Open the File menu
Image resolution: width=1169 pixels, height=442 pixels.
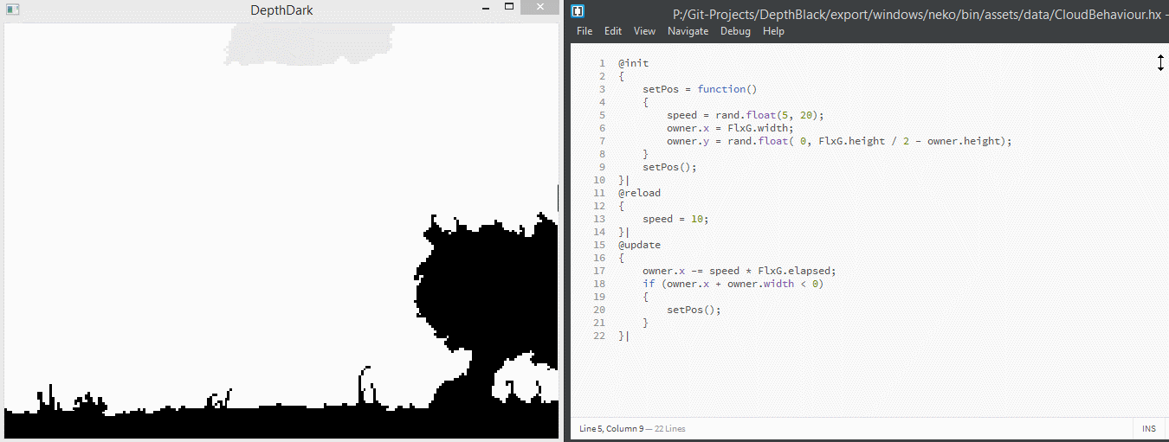point(584,31)
